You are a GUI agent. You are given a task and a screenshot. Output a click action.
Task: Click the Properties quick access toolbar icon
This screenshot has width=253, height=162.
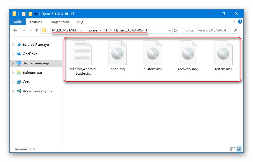24,14
